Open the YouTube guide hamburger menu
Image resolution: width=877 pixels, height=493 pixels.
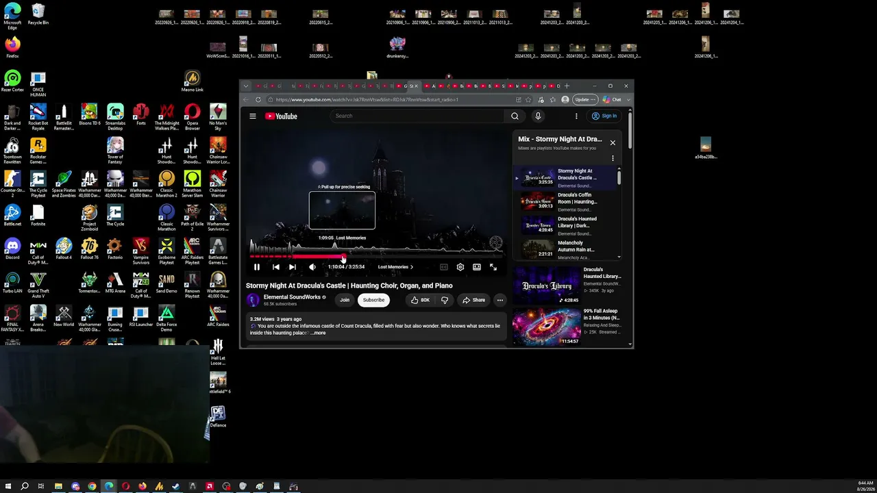253,116
